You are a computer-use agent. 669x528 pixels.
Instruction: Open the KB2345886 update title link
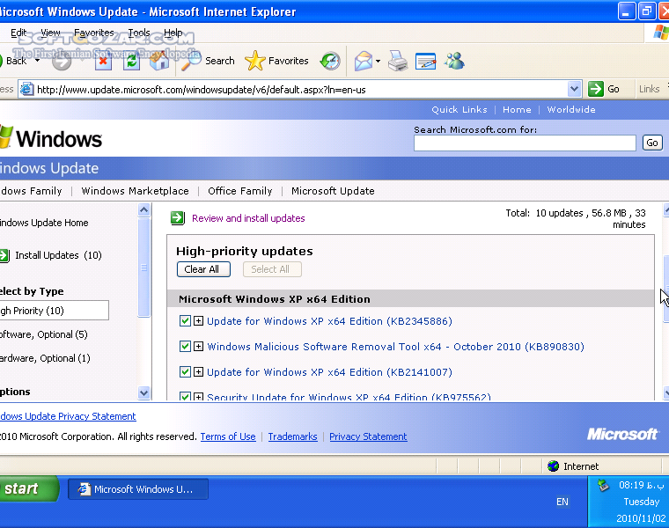click(x=329, y=321)
